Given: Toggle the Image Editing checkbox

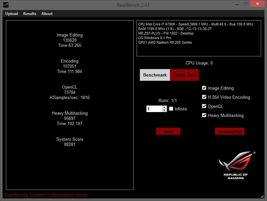Looking at the screenshot, I should [204, 88].
